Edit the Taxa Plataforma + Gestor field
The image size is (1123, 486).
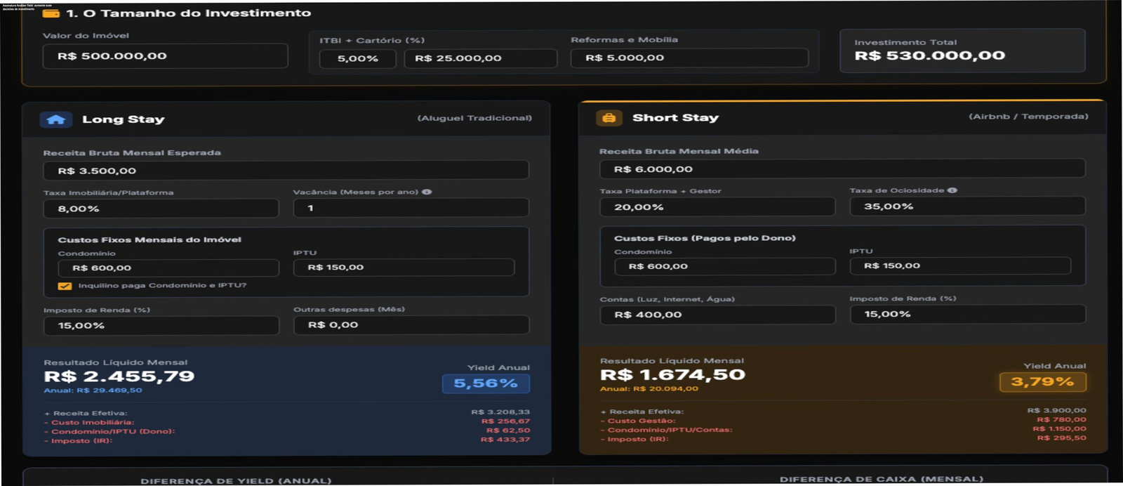pos(717,207)
